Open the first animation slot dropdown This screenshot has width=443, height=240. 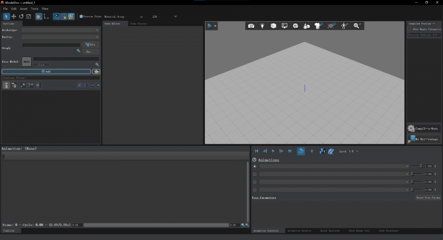click(334, 166)
